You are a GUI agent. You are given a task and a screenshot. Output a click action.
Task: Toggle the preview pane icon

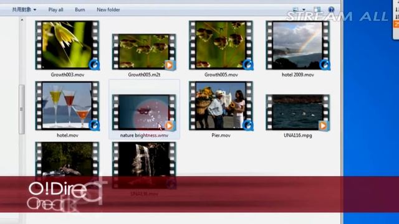(317, 10)
